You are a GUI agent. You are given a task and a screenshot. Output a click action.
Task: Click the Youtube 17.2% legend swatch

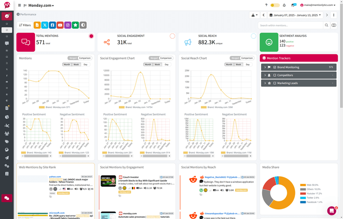click(303, 193)
